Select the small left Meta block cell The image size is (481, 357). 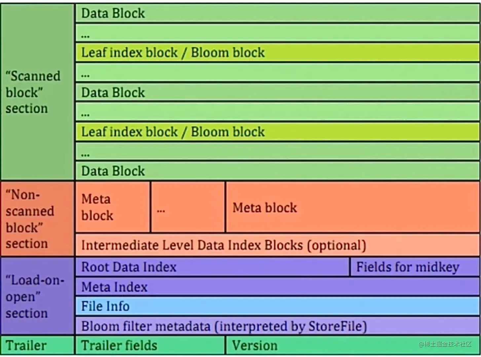[112, 207]
